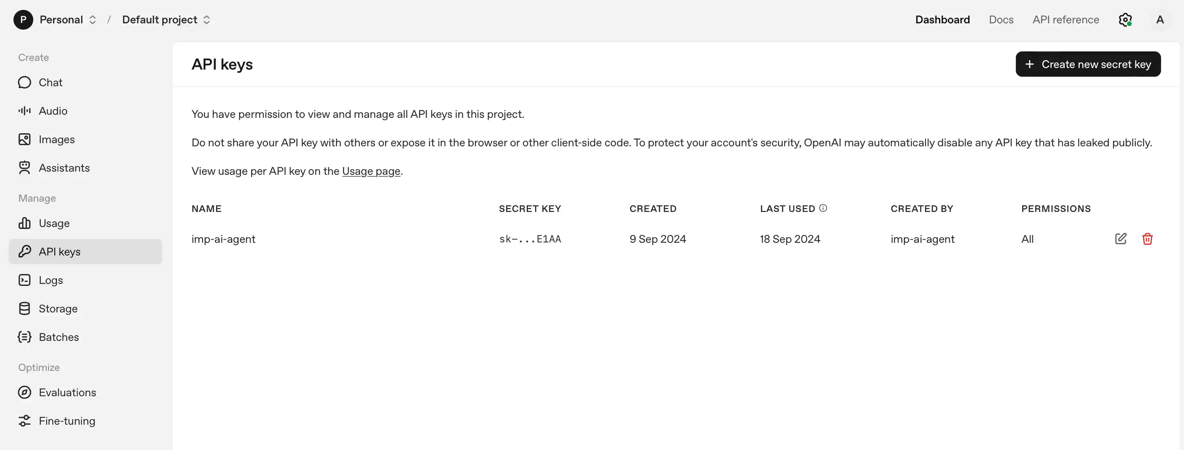
Task: Open Fine-tuning settings
Action: [66, 420]
